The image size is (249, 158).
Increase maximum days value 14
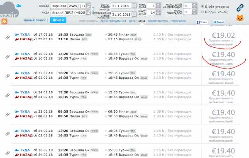(158, 11)
